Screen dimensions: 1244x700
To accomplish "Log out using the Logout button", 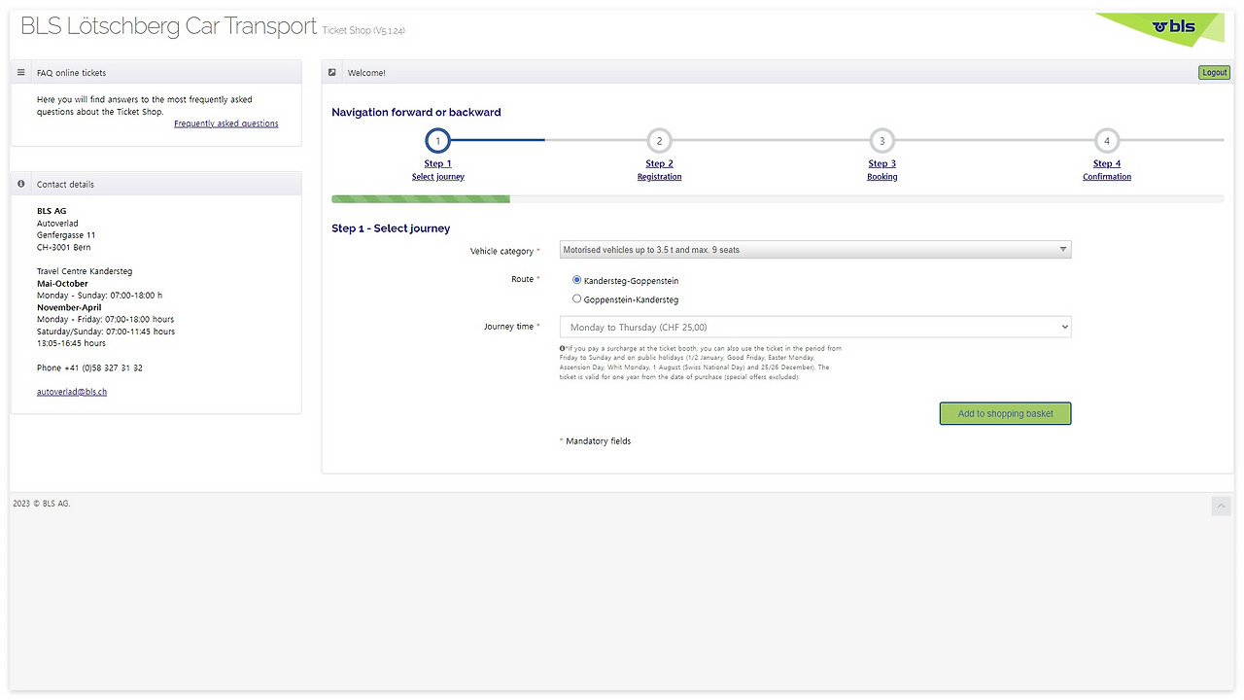I will pos(1214,73).
